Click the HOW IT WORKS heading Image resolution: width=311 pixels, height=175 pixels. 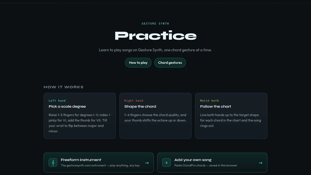[x=63, y=87]
